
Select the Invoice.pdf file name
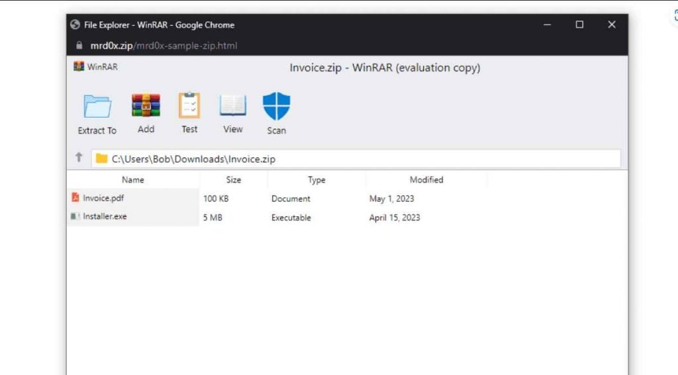pyautogui.click(x=103, y=198)
